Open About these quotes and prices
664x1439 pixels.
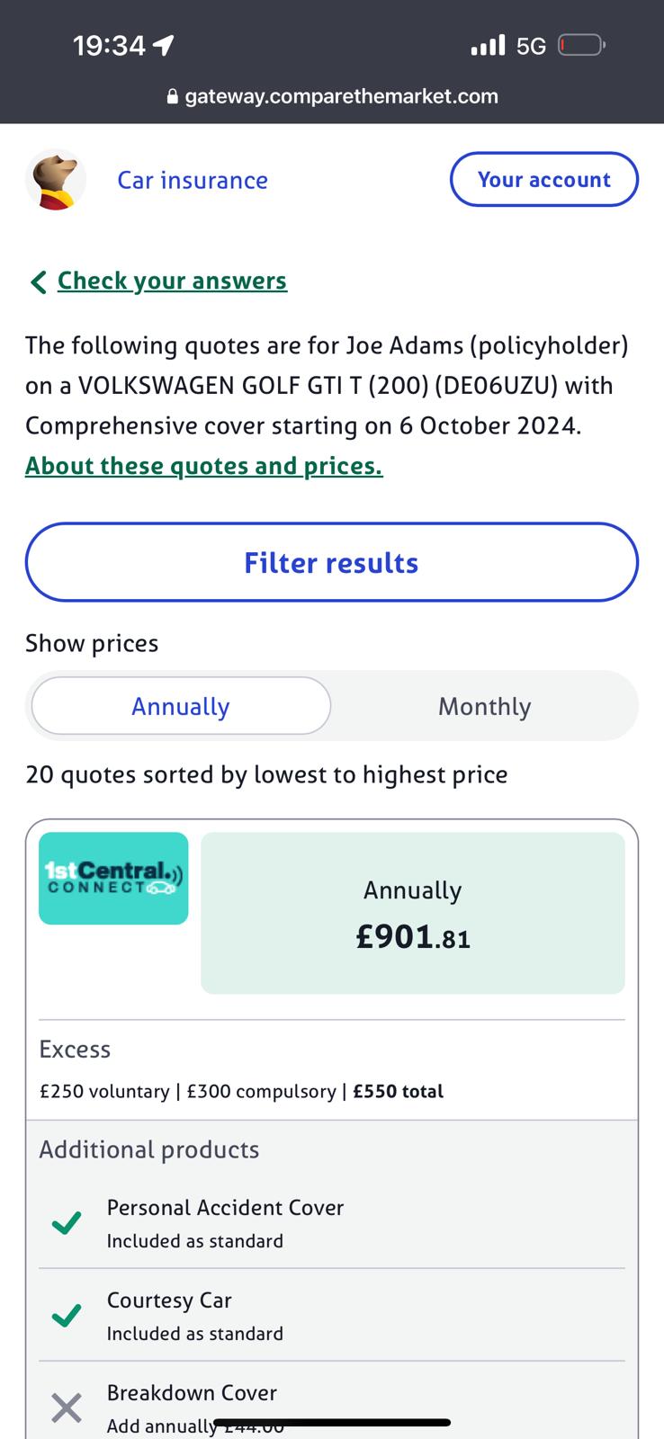click(x=204, y=466)
